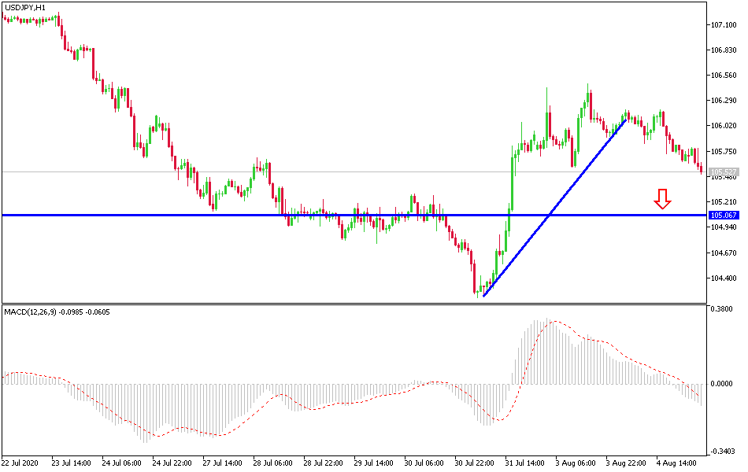This screenshot has width=748, height=472.
Task: Select the 104.940 price axis label
Action: coord(724,227)
